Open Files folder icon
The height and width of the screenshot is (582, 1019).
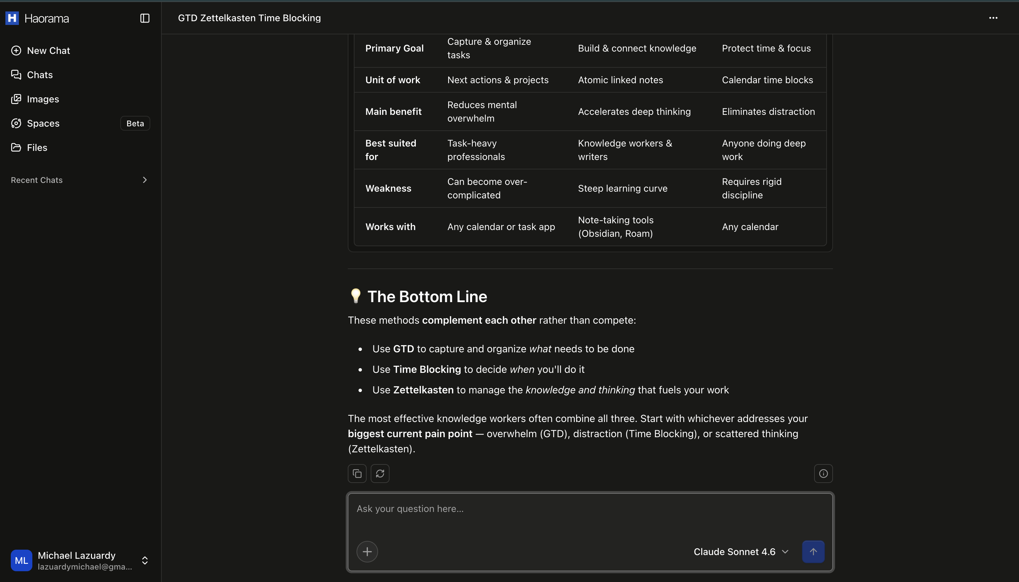point(16,148)
